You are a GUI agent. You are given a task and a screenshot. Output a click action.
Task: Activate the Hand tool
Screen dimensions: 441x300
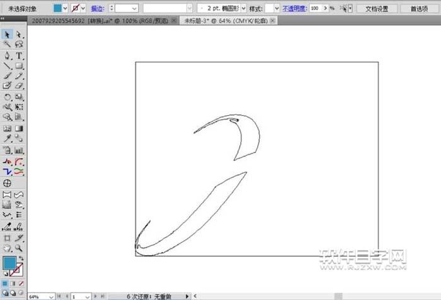7,248
